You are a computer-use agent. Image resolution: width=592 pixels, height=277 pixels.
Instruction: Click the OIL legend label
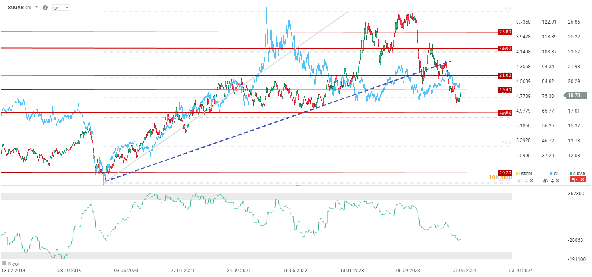pos(556,174)
